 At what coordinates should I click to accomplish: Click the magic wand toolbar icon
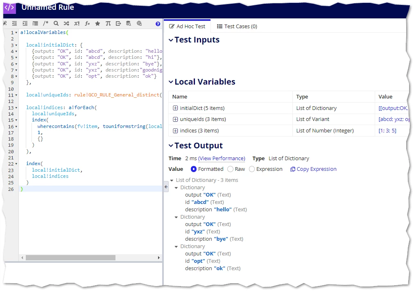[x=5, y=23]
